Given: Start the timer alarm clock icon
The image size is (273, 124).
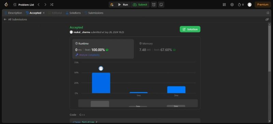Looking at the screenshot, I should pyautogui.click(x=154, y=5).
